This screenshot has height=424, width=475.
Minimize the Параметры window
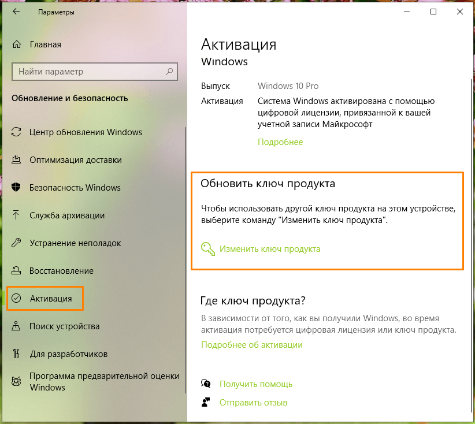(x=407, y=12)
